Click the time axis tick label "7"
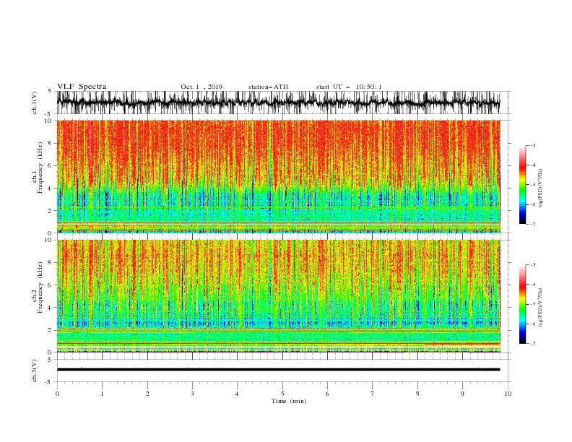Viewport: 572px width, 442px height. point(373,394)
